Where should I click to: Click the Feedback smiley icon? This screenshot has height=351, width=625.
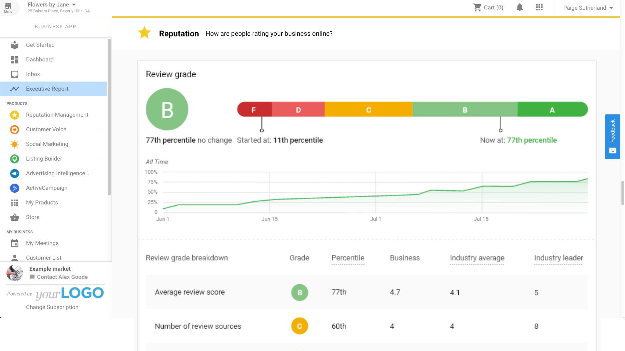[x=613, y=151]
